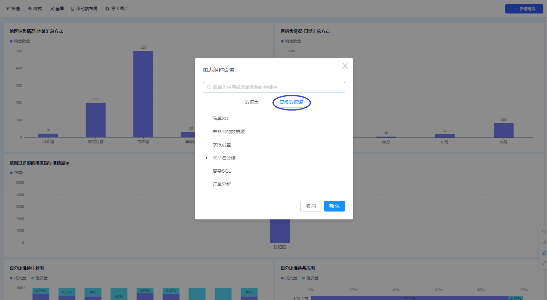Screen dimensions: 547x300
Task: Click the magnifier icon in search box
Action: 209,87
